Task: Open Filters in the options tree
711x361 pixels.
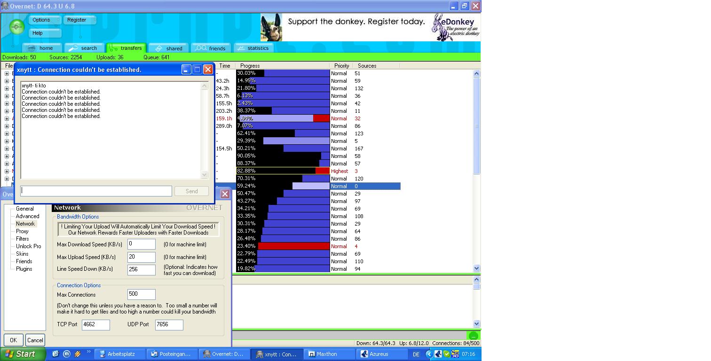Action: (23, 239)
